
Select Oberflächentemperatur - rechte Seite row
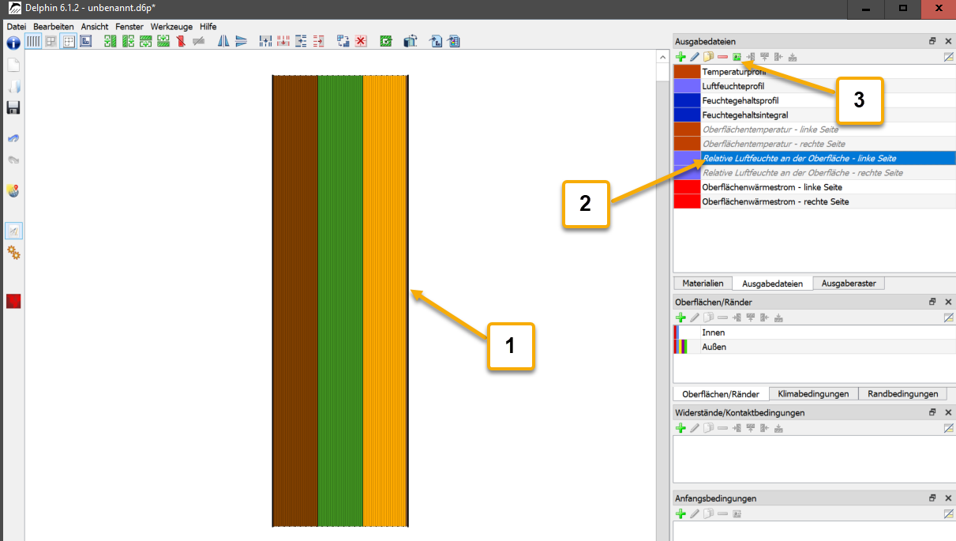pyautogui.click(x=814, y=144)
